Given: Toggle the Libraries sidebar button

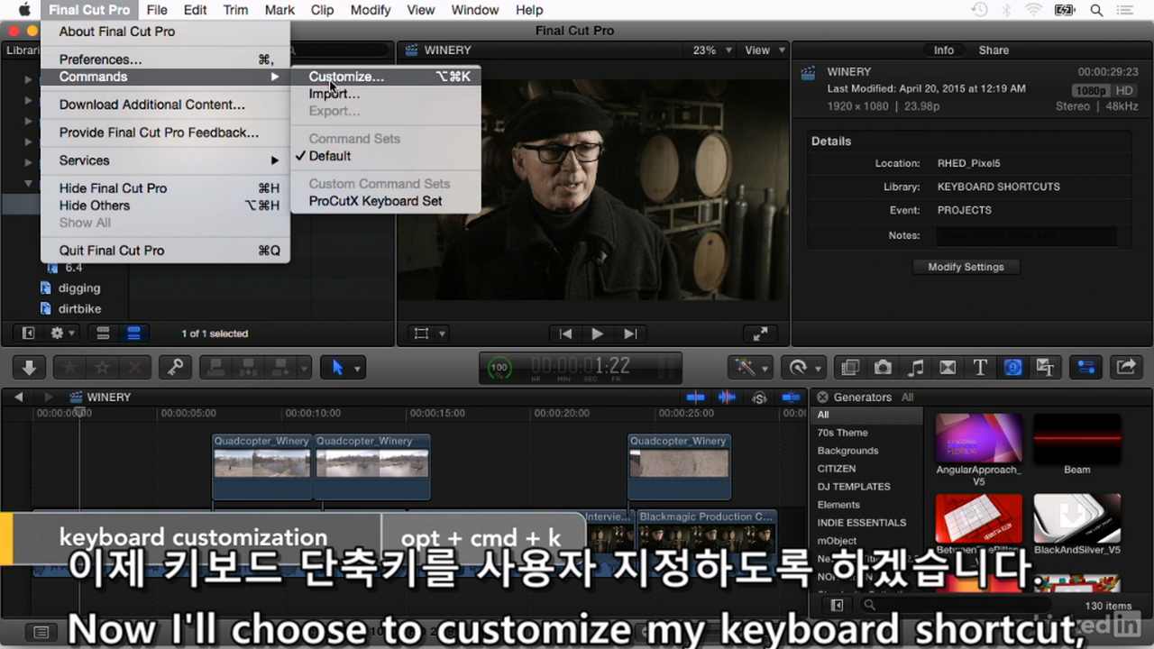Looking at the screenshot, I should coord(28,334).
